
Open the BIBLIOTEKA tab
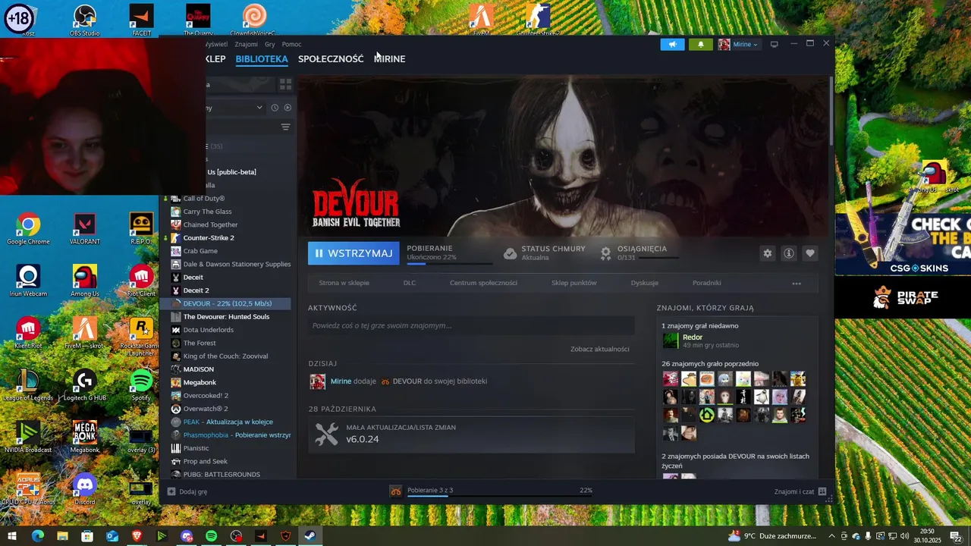click(x=262, y=59)
